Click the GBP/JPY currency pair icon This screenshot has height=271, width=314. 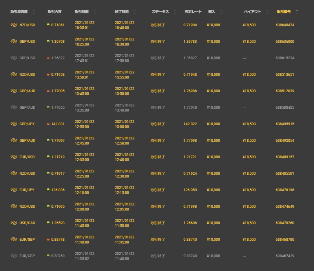14,124
